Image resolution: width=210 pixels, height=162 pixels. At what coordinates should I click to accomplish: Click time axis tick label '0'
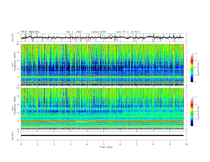tap(21, 144)
